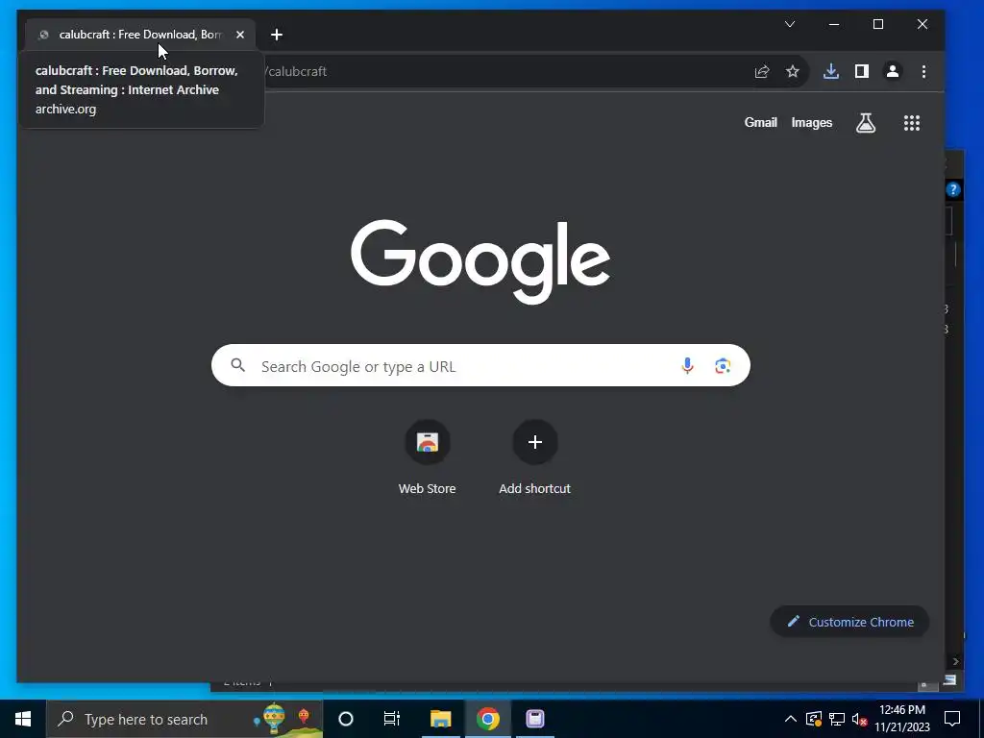Close the calubcraft browser tab
This screenshot has height=738, width=984.
pyautogui.click(x=240, y=35)
